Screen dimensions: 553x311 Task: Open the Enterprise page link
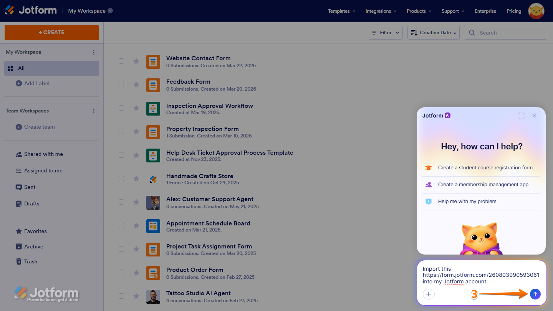point(485,11)
